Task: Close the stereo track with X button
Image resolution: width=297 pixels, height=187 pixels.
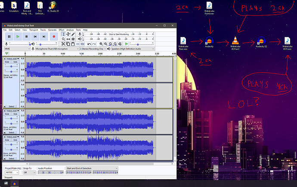Action: coord(5,59)
